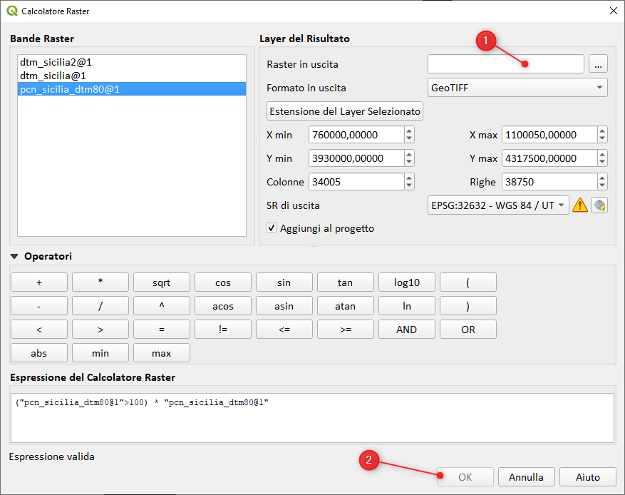Click the Raster in uscita input field
The image size is (625, 495).
tap(505, 64)
